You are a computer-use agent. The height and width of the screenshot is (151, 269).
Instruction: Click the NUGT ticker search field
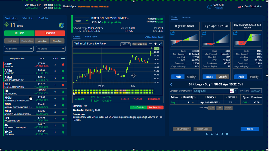pyautogui.click(x=81, y=20)
